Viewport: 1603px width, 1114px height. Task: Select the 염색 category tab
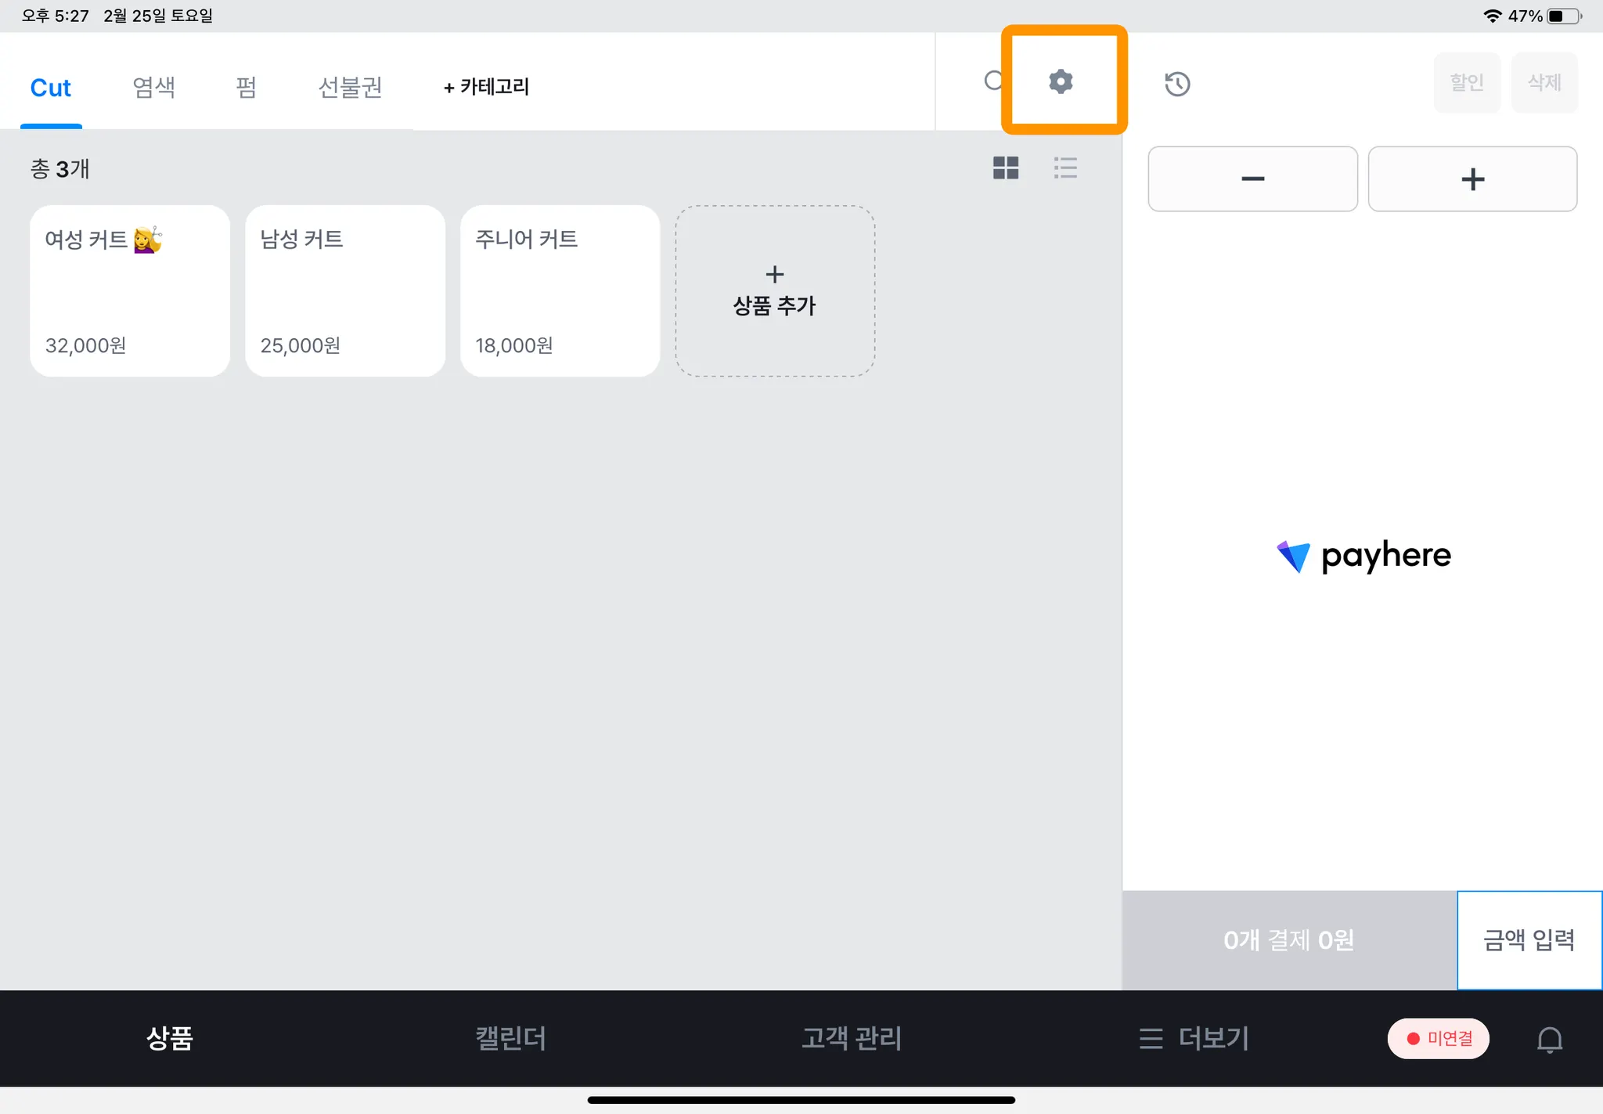153,87
